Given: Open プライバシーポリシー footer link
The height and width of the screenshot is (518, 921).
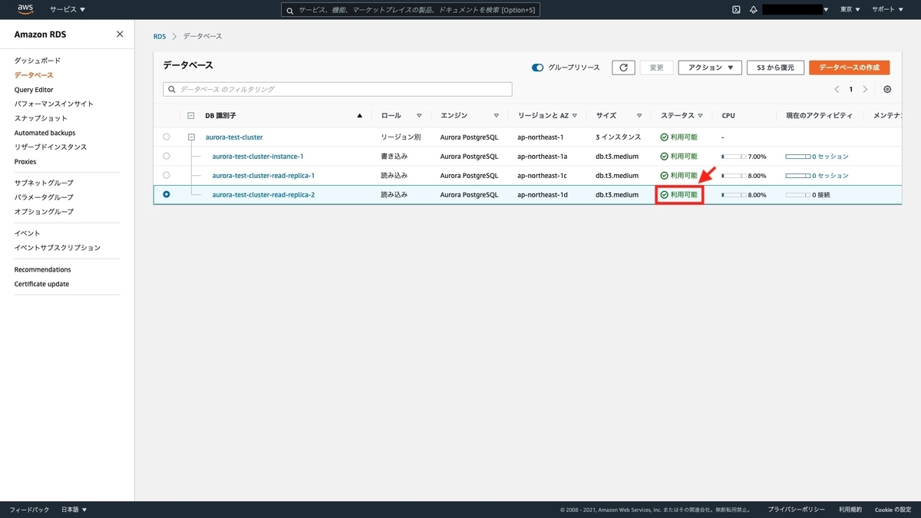Looking at the screenshot, I should (797, 510).
